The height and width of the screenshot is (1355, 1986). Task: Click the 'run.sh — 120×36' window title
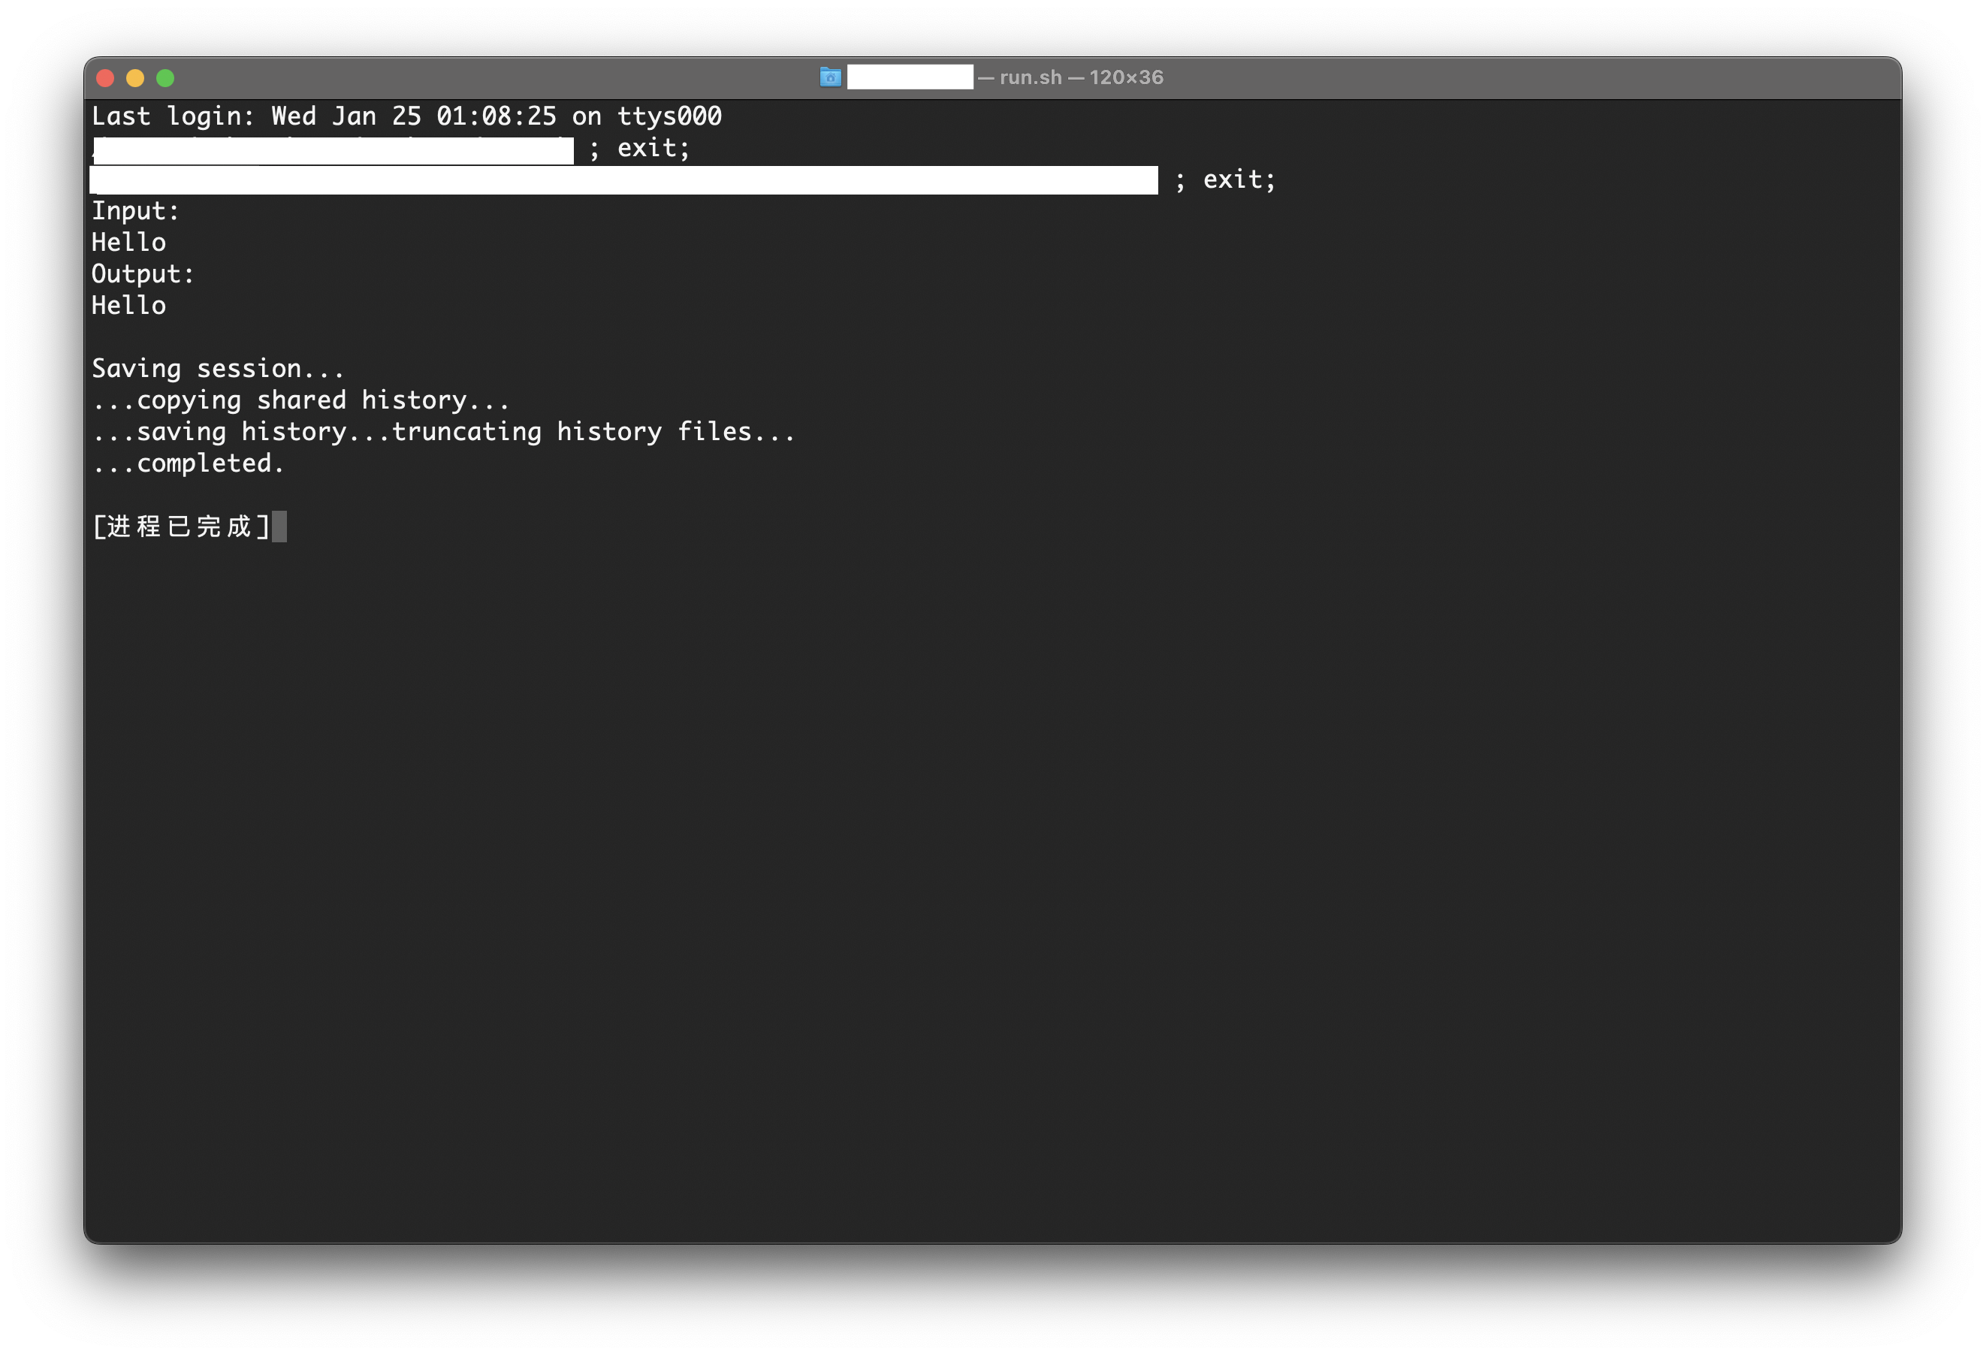[1081, 78]
